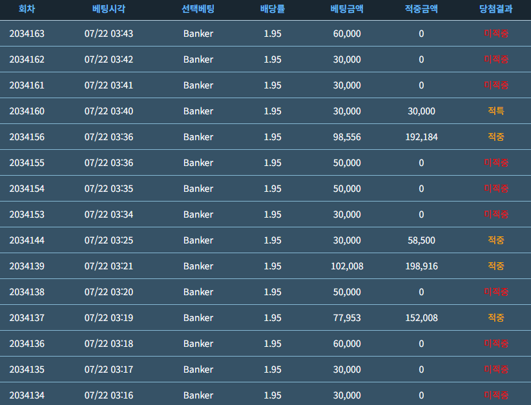
Task: Click the 미적중 result for round 2034138
Action: 496,291
